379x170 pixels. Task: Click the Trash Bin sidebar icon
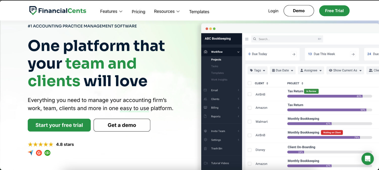[x=206, y=149]
